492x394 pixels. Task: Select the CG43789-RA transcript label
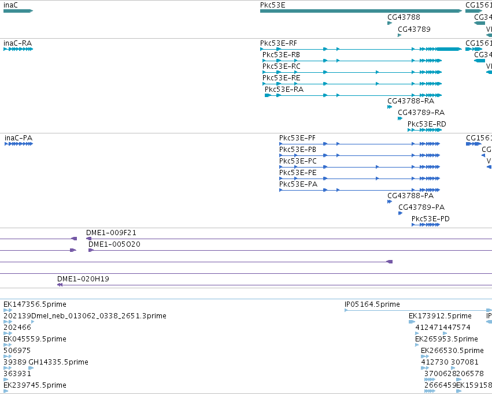421,113
